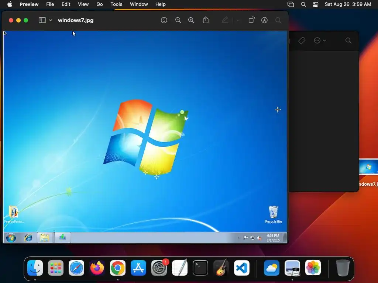Zoom out the windows7.jpg image

pyautogui.click(x=178, y=20)
